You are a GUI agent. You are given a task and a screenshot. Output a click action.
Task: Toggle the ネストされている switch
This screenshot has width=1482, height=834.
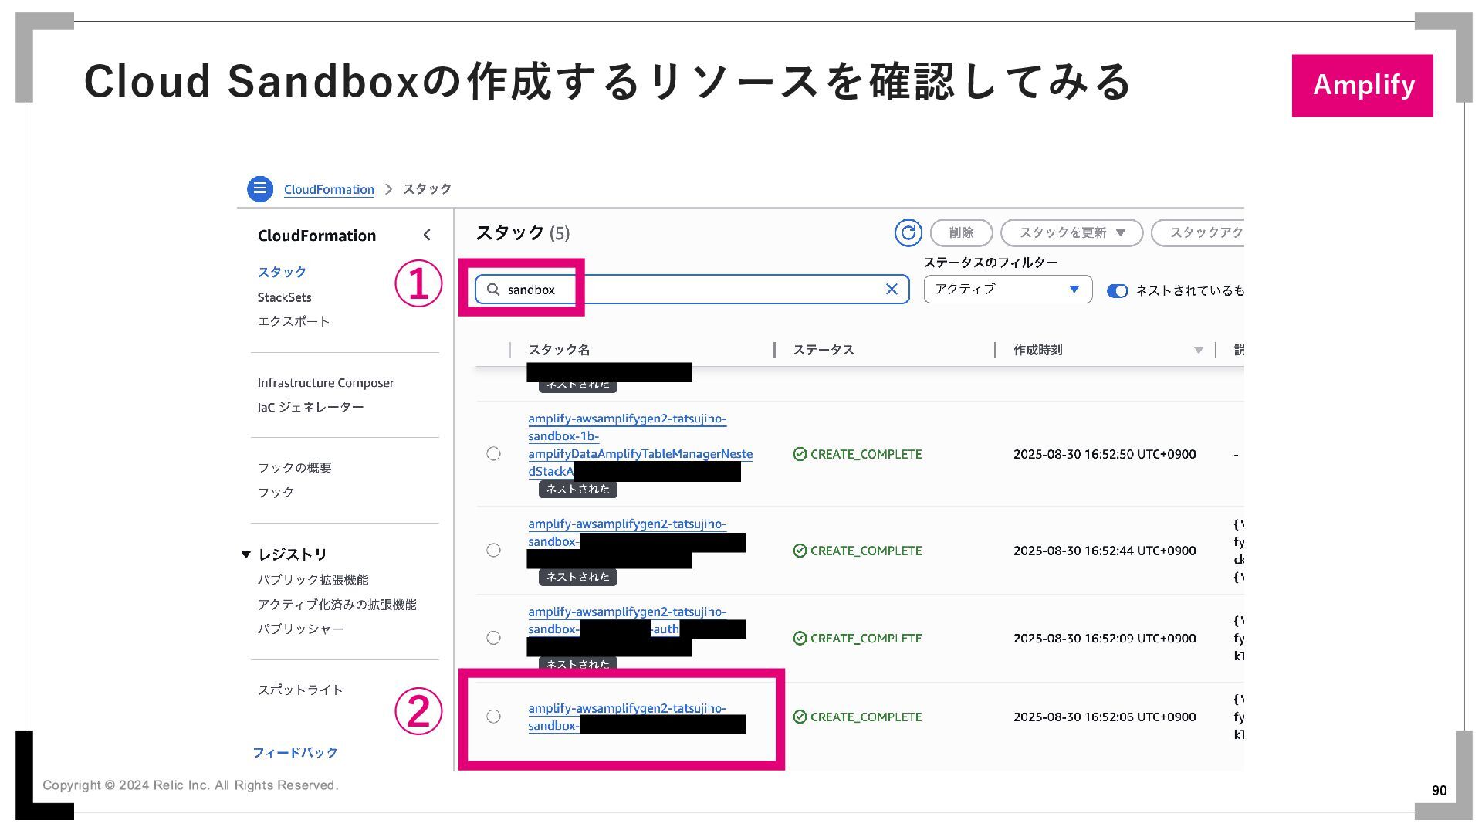point(1117,291)
